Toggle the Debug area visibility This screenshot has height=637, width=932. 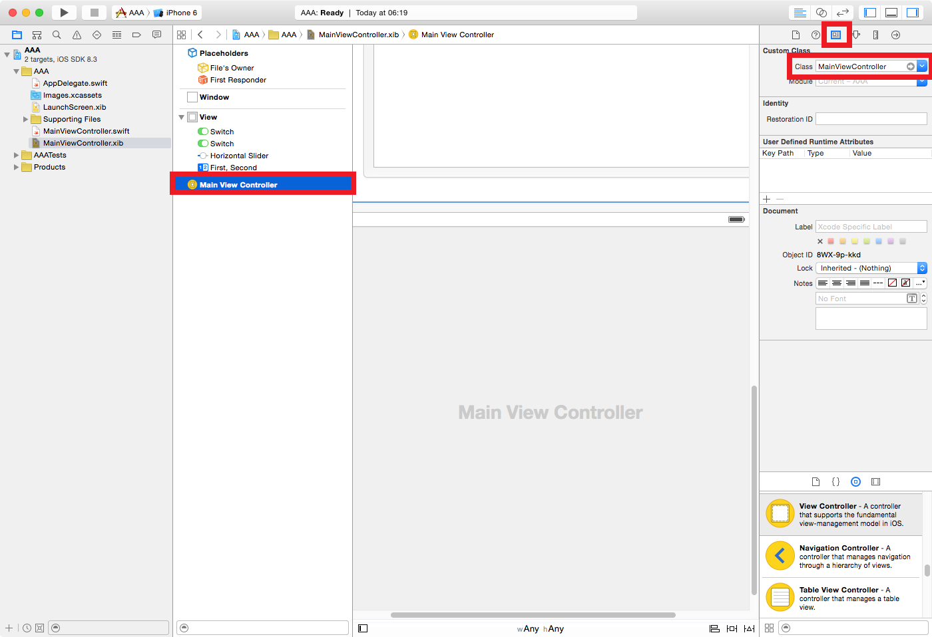[x=891, y=13]
